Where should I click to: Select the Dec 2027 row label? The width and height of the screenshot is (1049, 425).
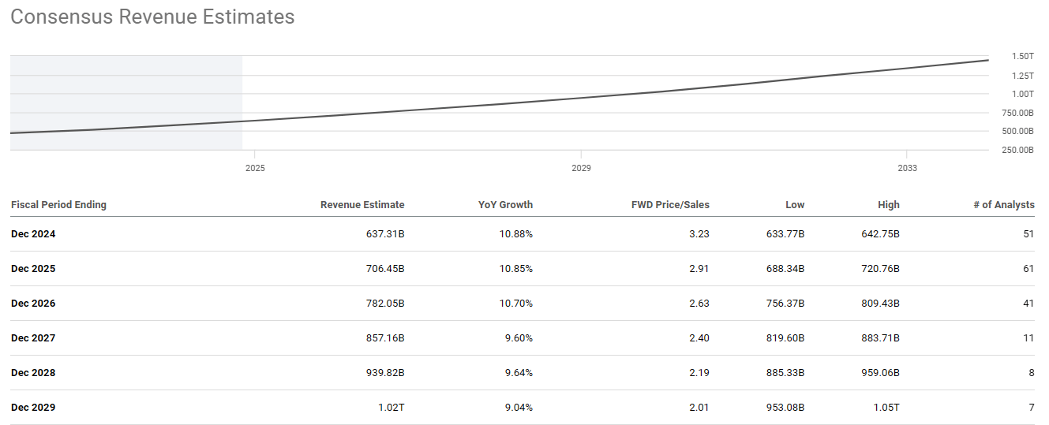33,338
